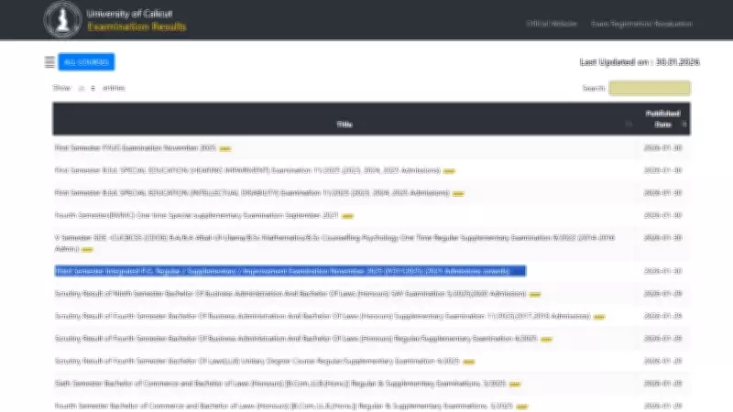Click the badge next to Intellectual Disability exam result

(x=458, y=194)
